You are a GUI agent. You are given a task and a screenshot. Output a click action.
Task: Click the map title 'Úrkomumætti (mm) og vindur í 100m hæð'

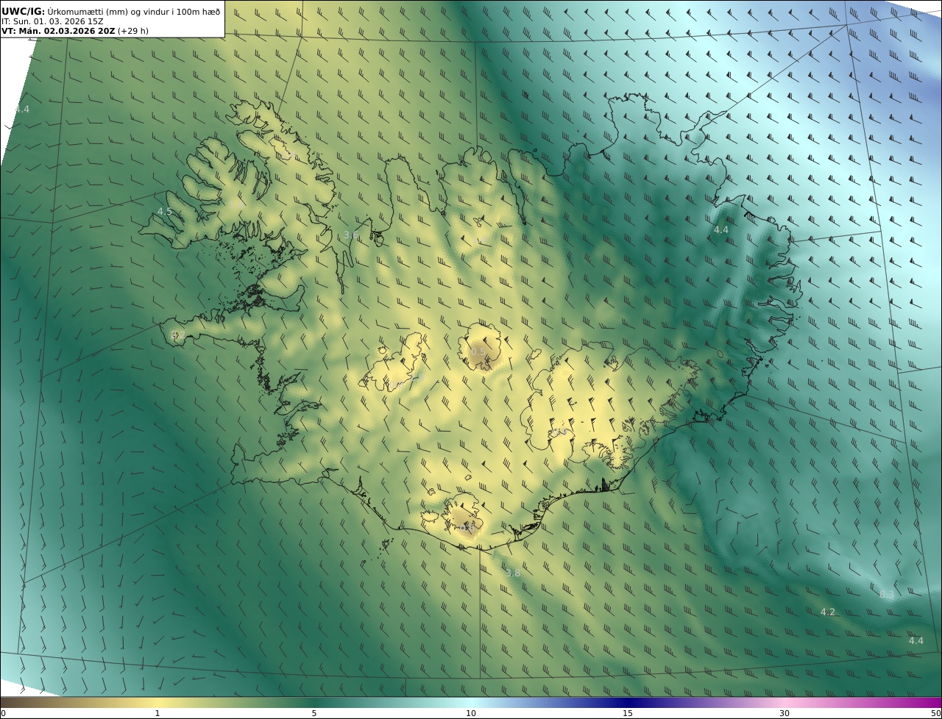[x=133, y=11]
